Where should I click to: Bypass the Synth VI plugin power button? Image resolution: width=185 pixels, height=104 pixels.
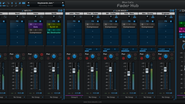point(49,24)
